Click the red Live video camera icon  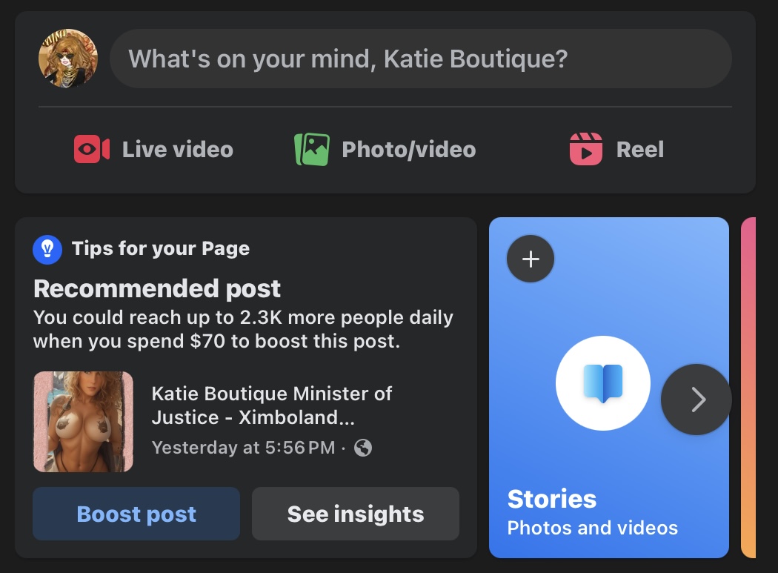[92, 149]
